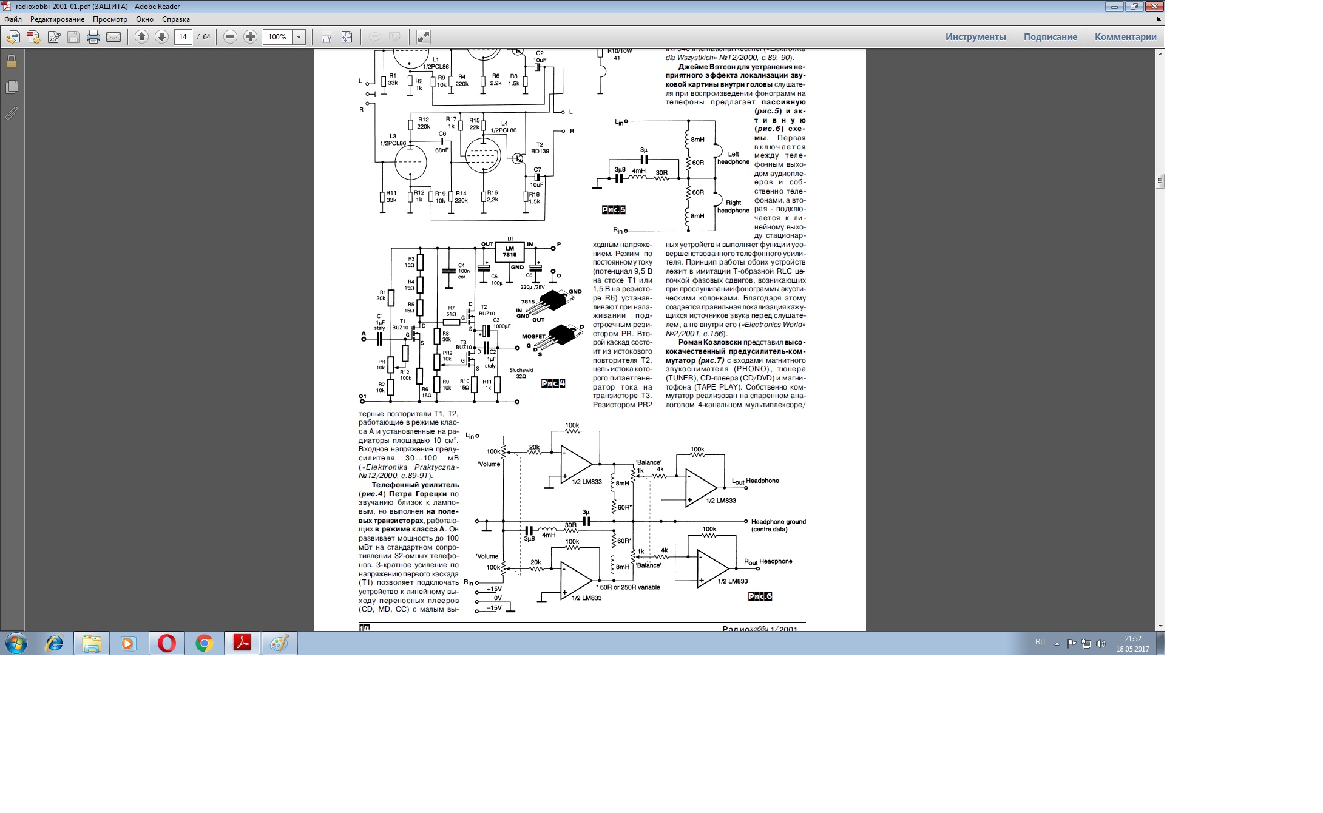
Task: Expand the zoom percentage dropdown arrow
Action: [x=299, y=37]
